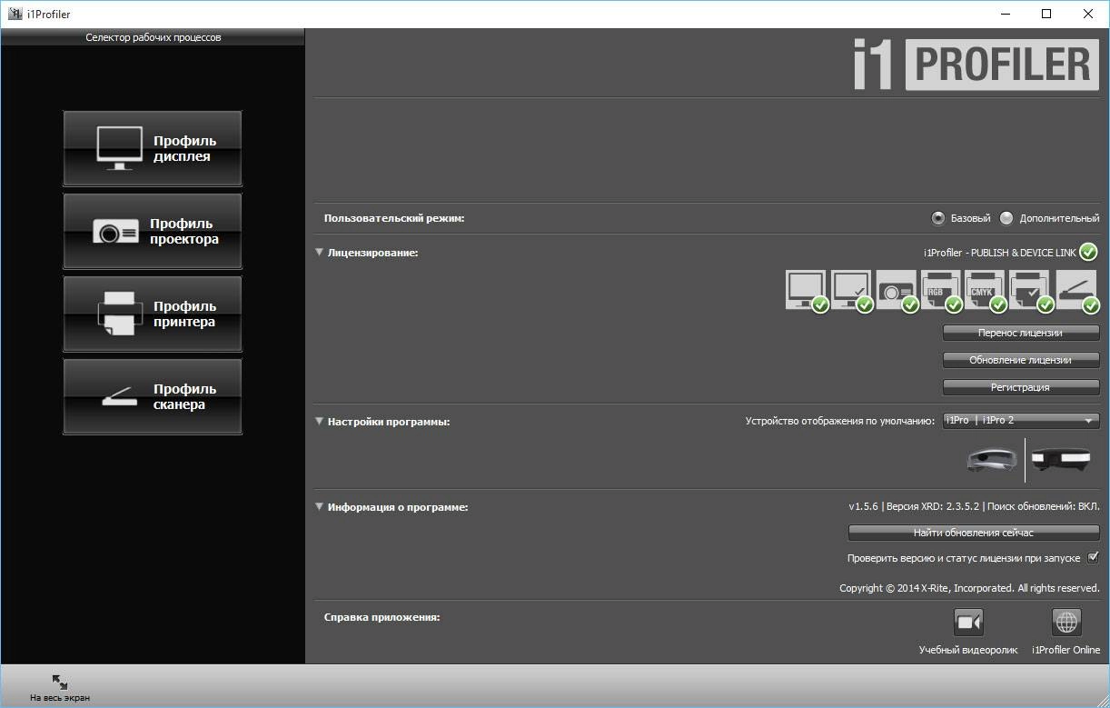The height and width of the screenshot is (708, 1110).
Task: Collapse the Лицензирование section
Action: 319,253
